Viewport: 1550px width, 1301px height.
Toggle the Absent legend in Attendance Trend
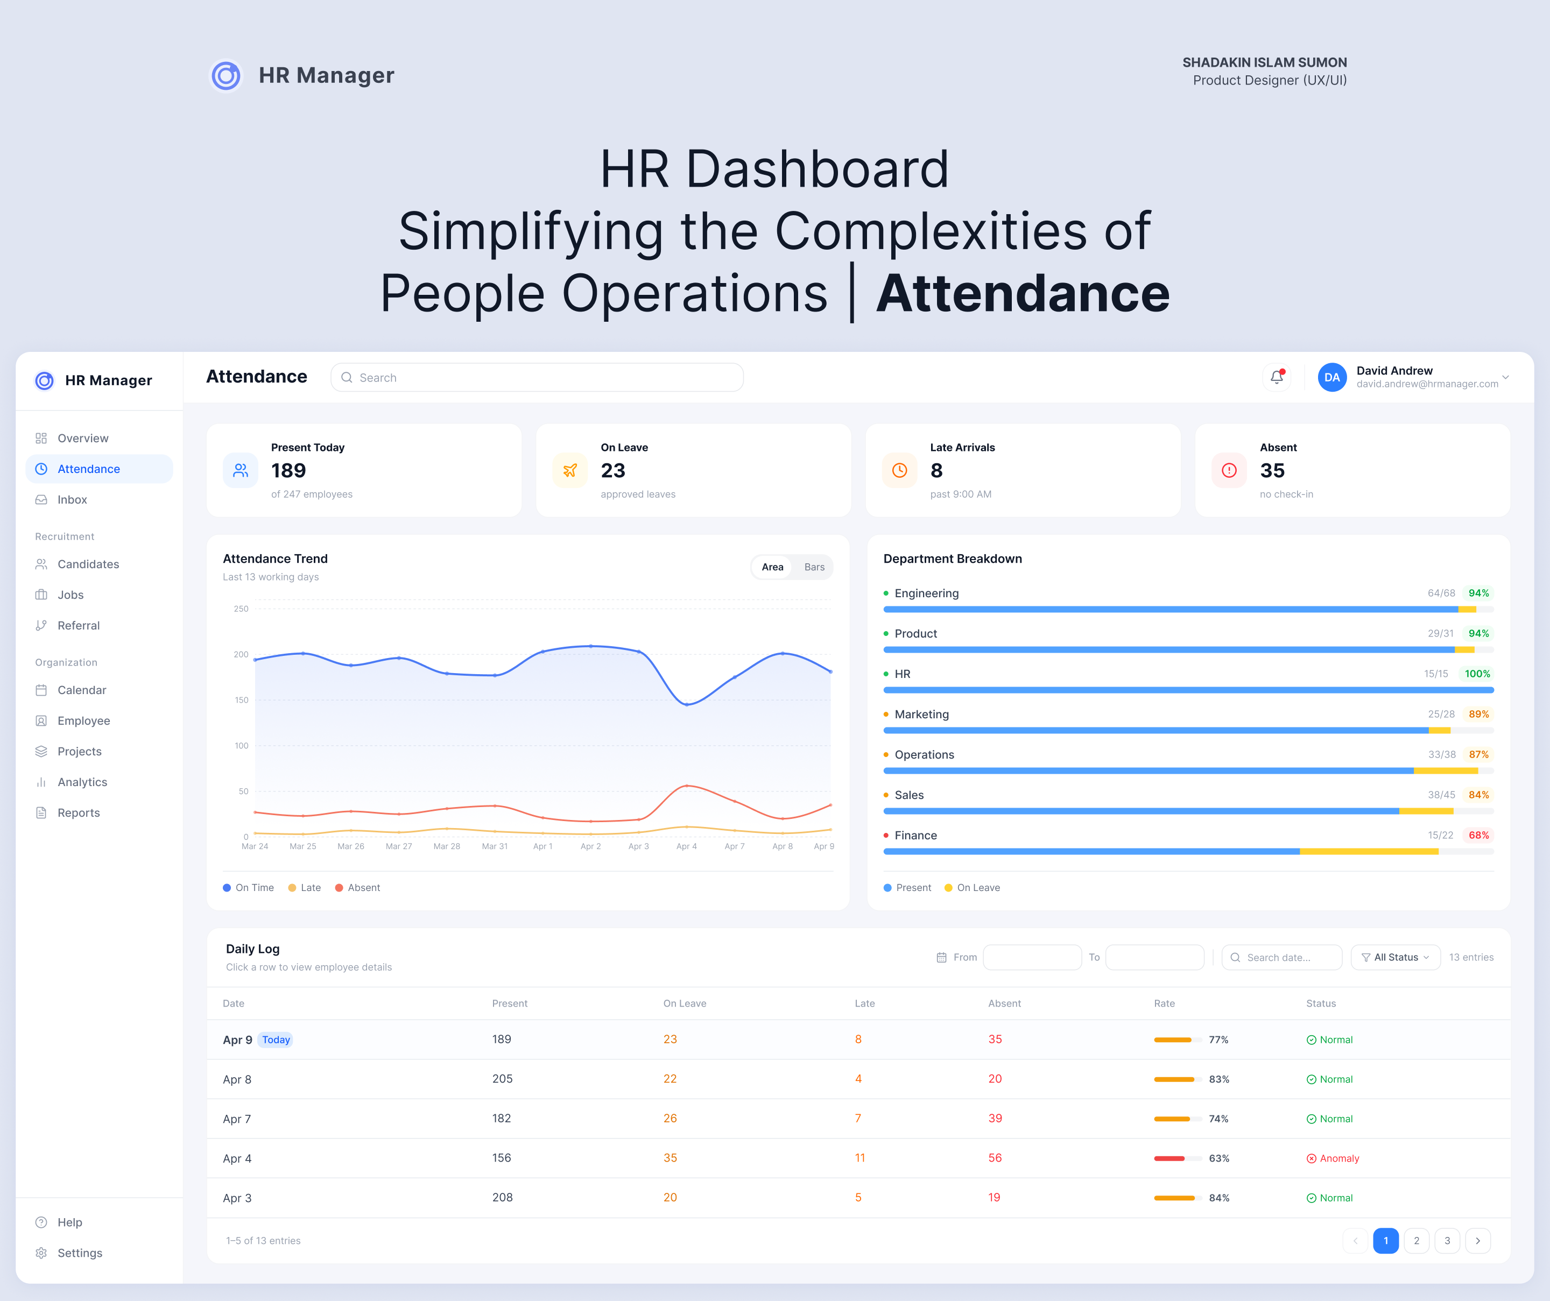point(357,887)
